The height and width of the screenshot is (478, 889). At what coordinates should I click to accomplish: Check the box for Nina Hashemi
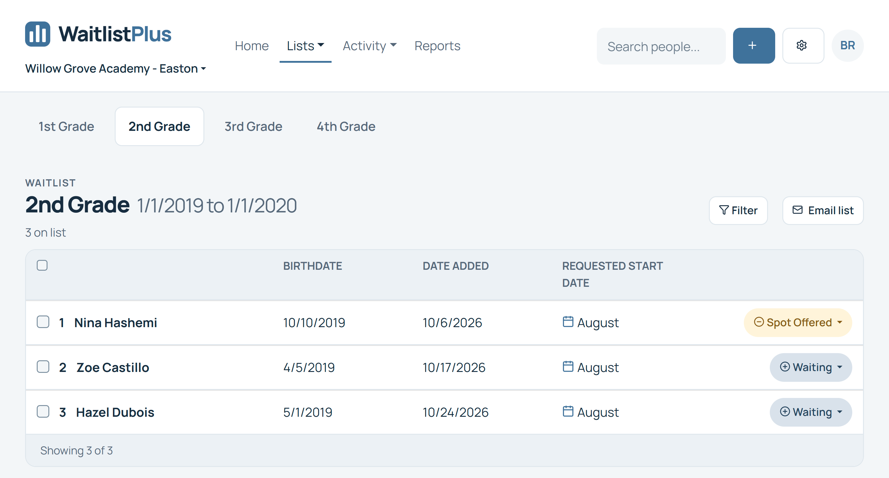pyautogui.click(x=43, y=322)
